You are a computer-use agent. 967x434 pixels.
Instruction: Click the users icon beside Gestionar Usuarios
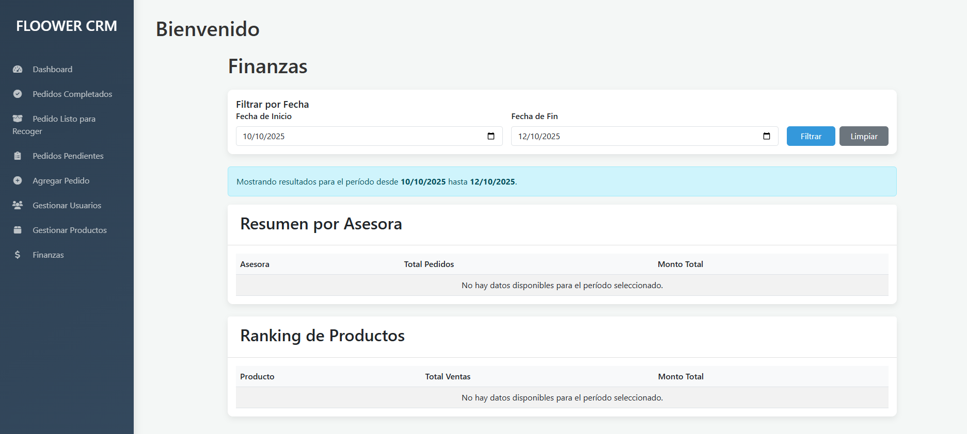[x=18, y=205]
